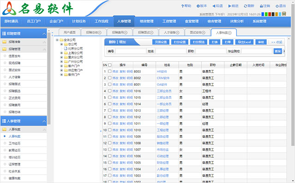Open the 员工门户 top menu
Screen dimensions: 295x183
click(x=34, y=22)
